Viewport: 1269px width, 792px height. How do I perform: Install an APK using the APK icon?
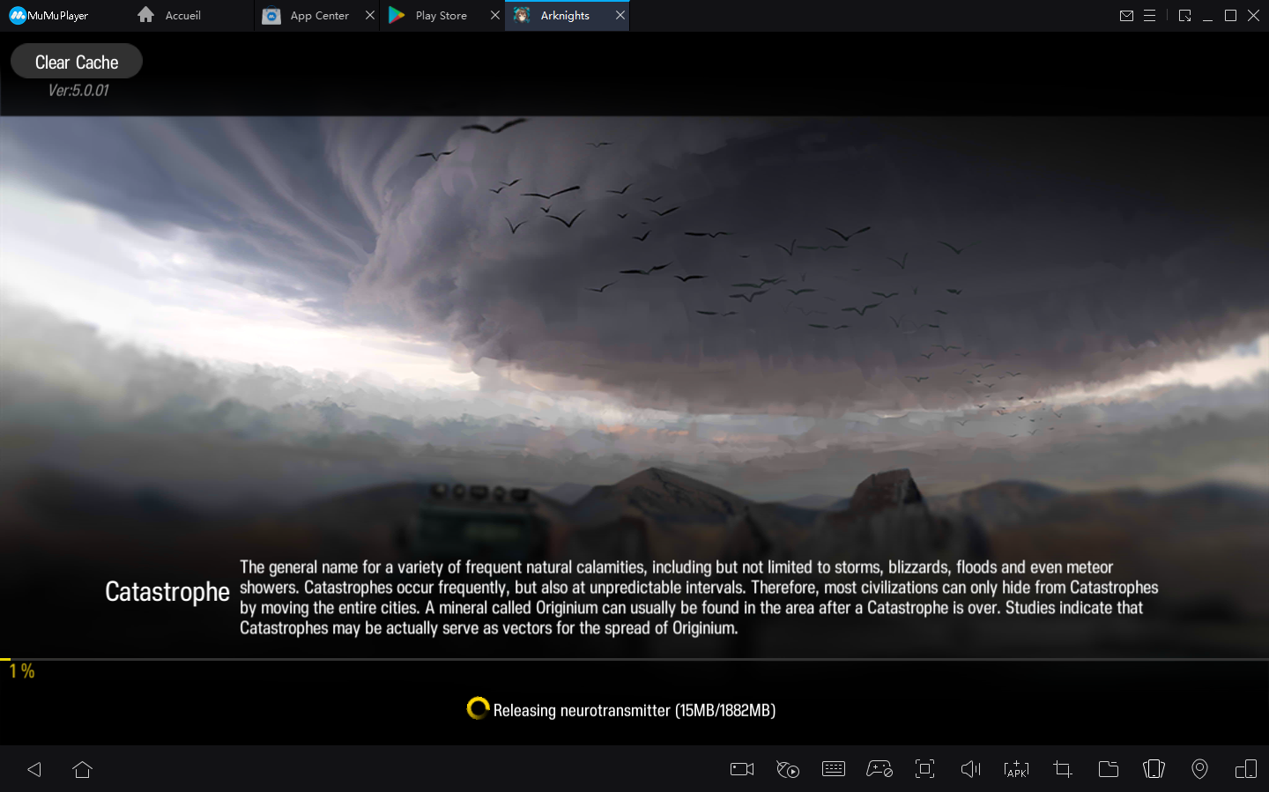pyautogui.click(x=1016, y=769)
